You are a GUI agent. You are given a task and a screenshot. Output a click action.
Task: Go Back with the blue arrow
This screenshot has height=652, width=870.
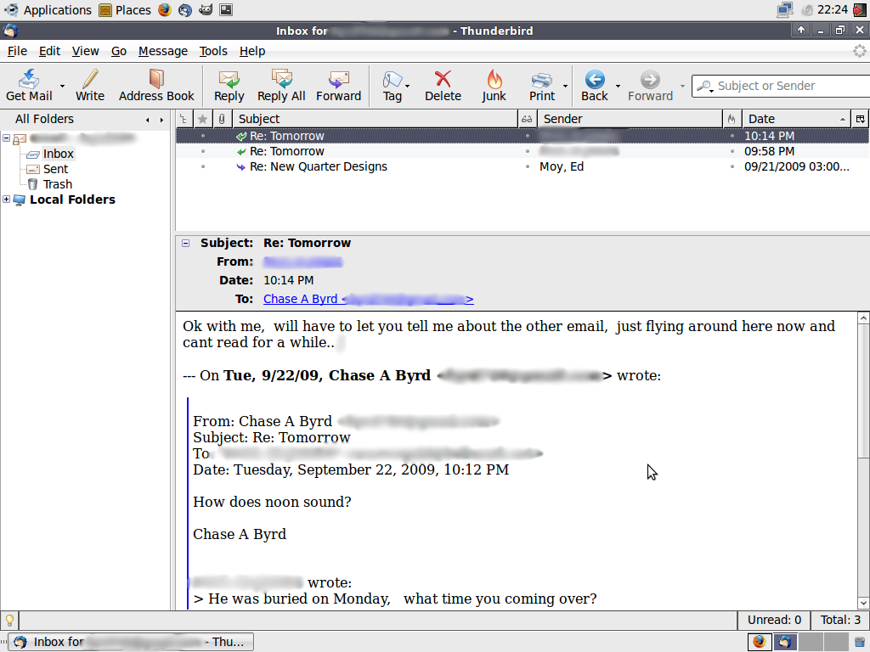pos(594,79)
